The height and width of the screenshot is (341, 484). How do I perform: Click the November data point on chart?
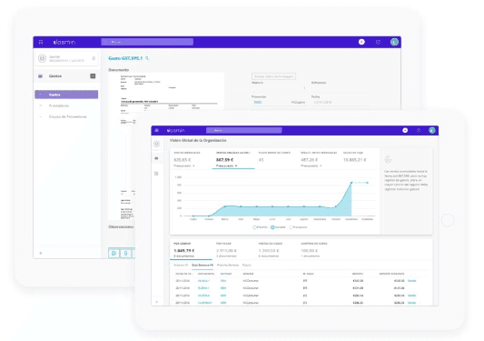351,183
